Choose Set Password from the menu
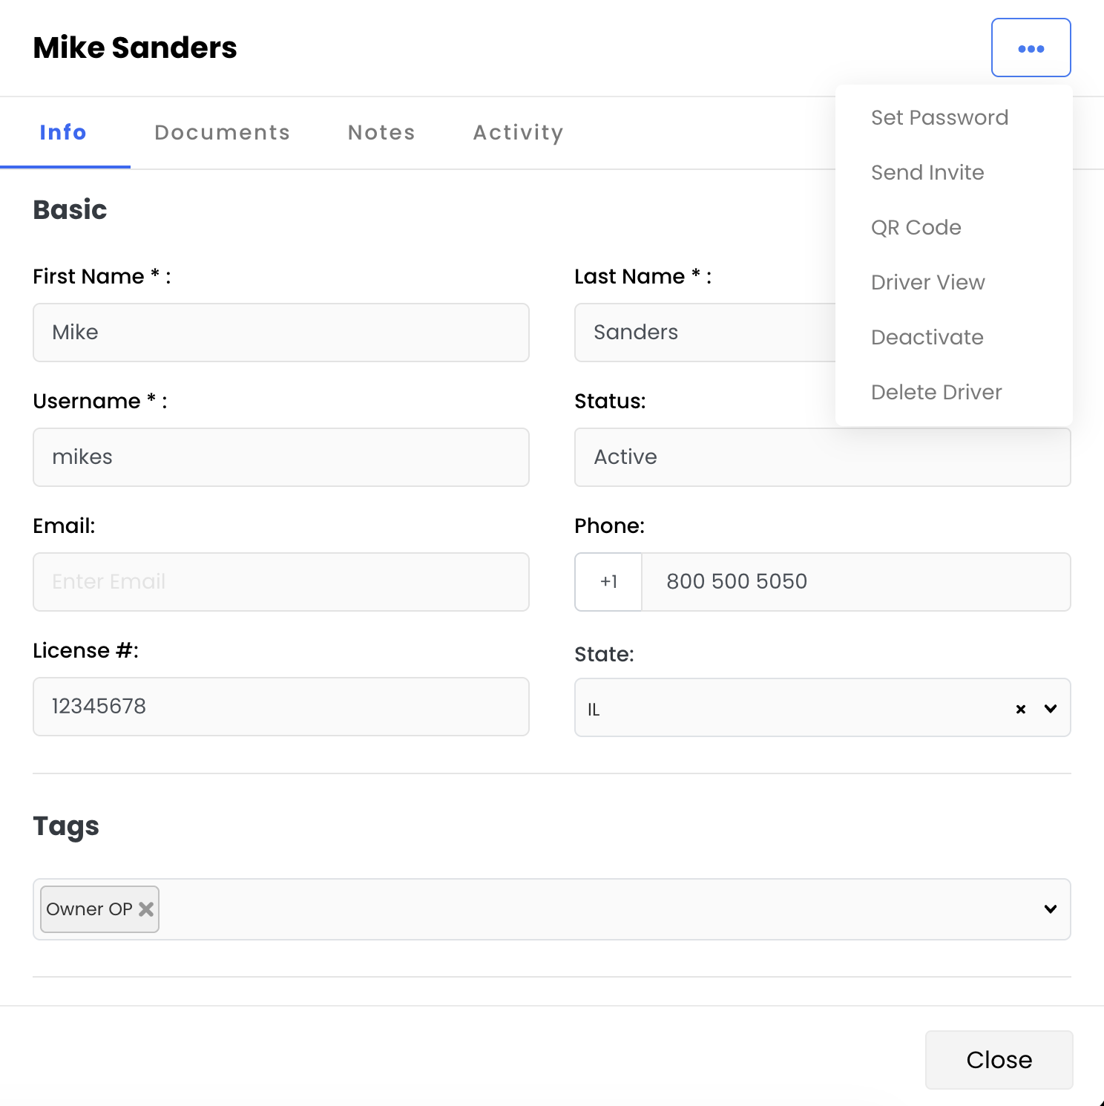The height and width of the screenshot is (1106, 1104). pyautogui.click(x=939, y=117)
